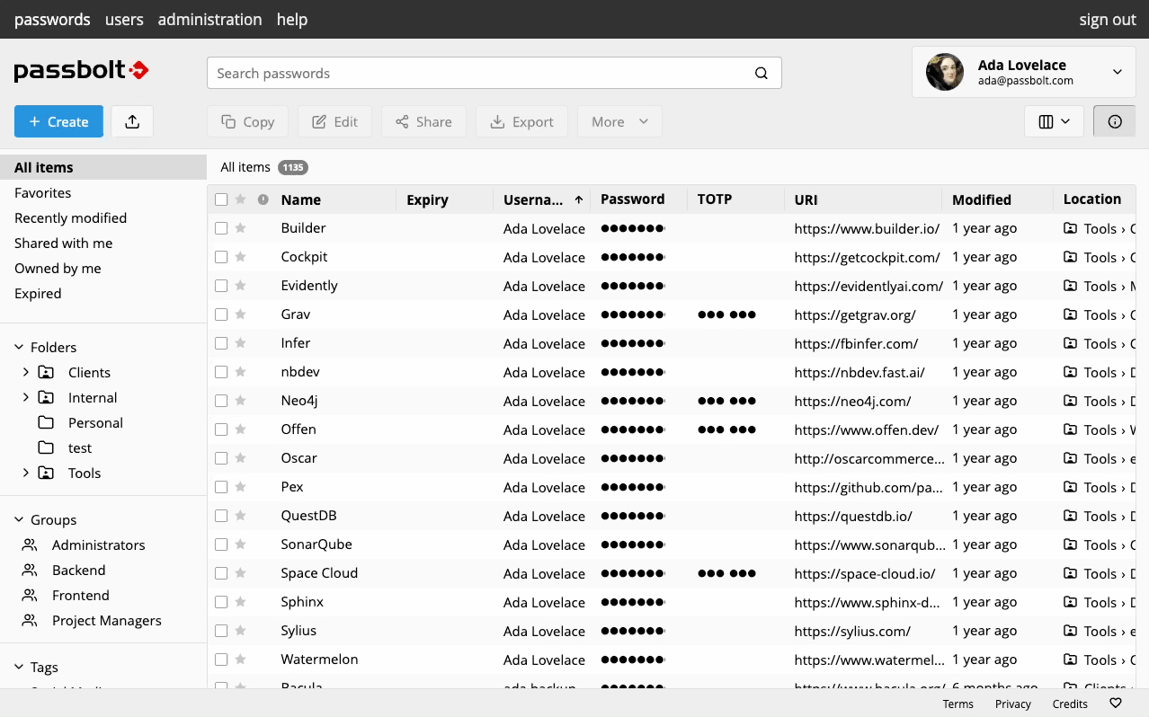
Task: Select the Sphinx entry name
Action: coord(302,602)
